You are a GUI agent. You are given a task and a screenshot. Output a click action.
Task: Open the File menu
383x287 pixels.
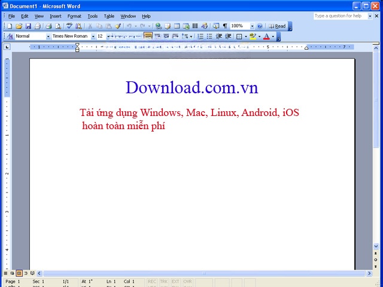coord(11,16)
